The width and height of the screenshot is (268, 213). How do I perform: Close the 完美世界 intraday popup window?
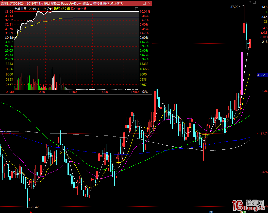pyautogui.click(x=149, y=3)
